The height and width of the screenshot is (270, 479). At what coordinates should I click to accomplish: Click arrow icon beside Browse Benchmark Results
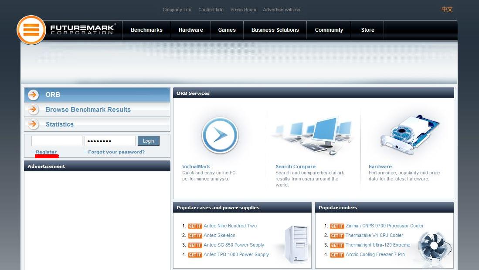pos(34,110)
